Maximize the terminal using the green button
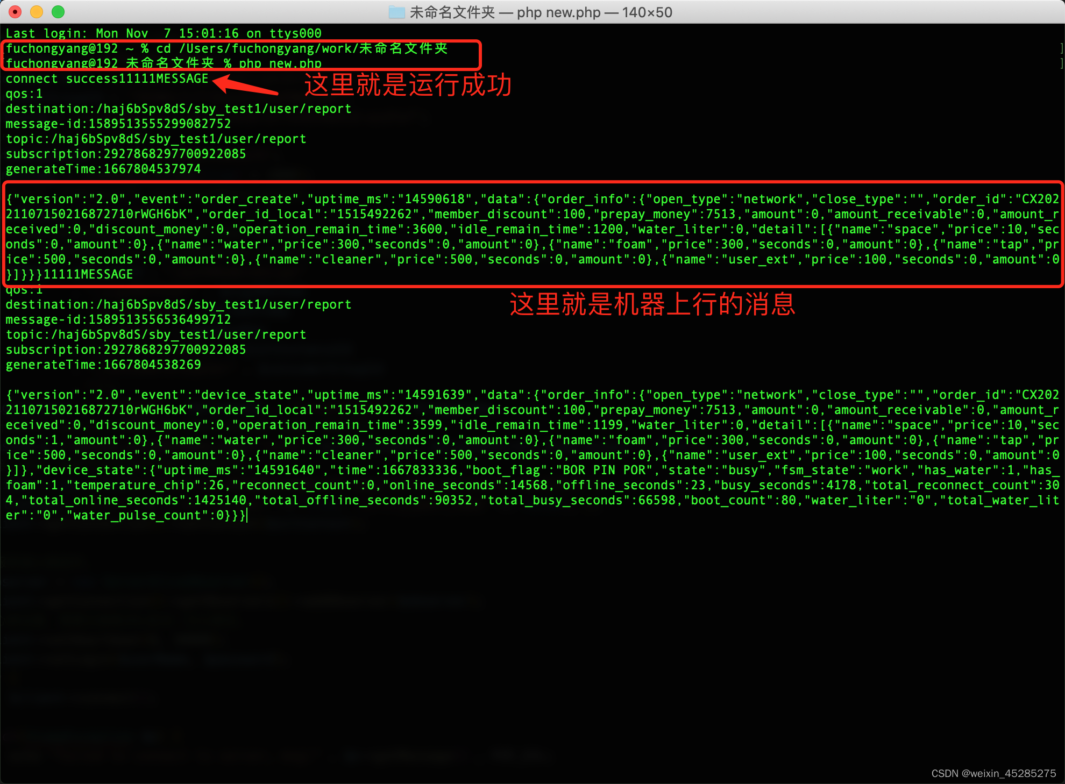The height and width of the screenshot is (784, 1065). [58, 12]
